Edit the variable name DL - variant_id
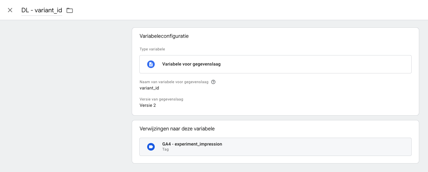 tap(42, 10)
